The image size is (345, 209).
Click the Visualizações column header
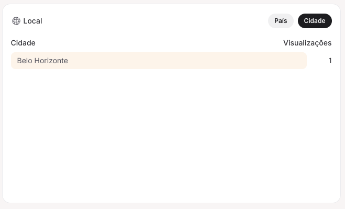click(307, 43)
